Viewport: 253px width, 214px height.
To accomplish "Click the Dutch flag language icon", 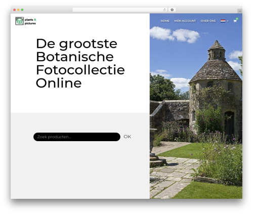I will pos(223,21).
